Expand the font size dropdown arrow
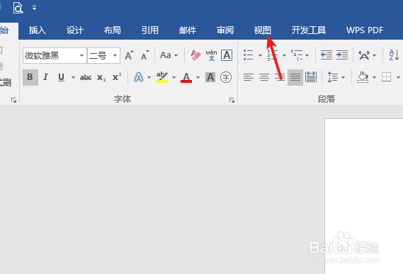403x274 pixels. [115, 55]
